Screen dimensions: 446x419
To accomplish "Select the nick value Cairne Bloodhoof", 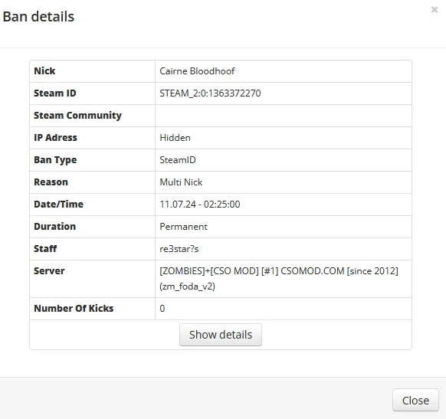I will (197, 71).
